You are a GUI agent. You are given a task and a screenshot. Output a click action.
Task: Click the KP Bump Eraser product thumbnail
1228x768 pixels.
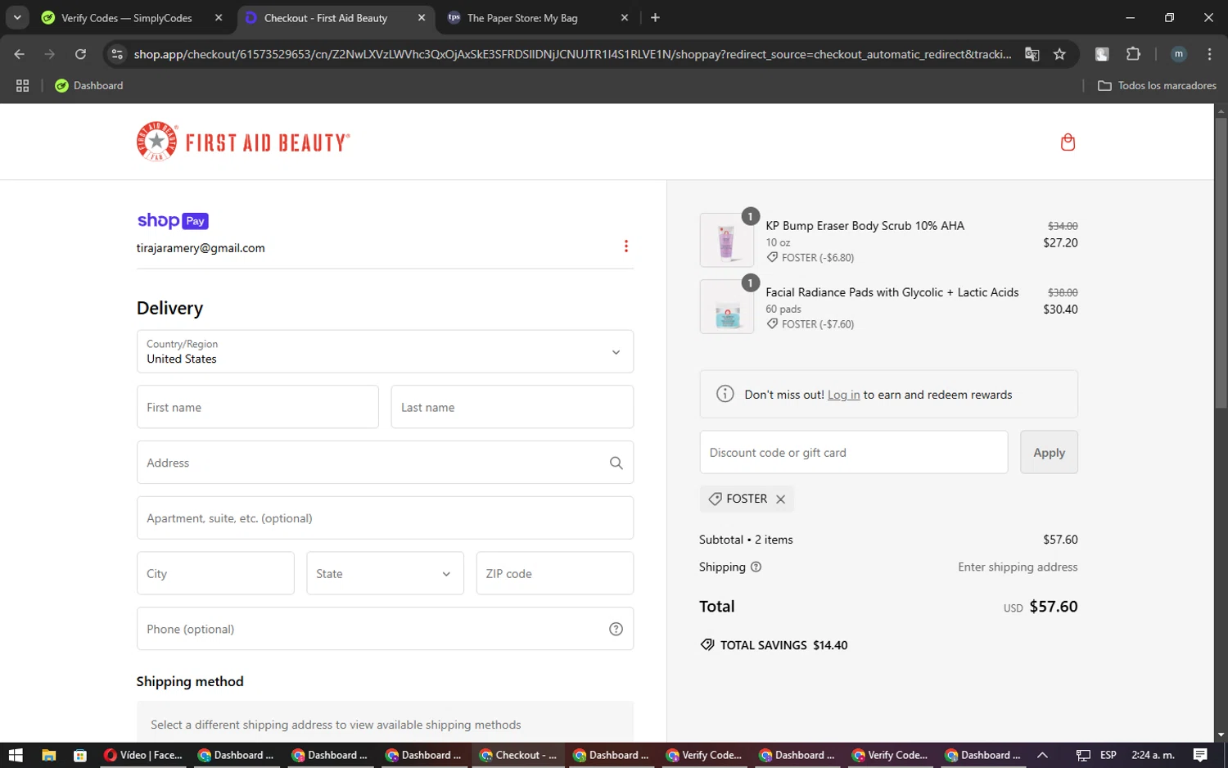pyautogui.click(x=727, y=241)
